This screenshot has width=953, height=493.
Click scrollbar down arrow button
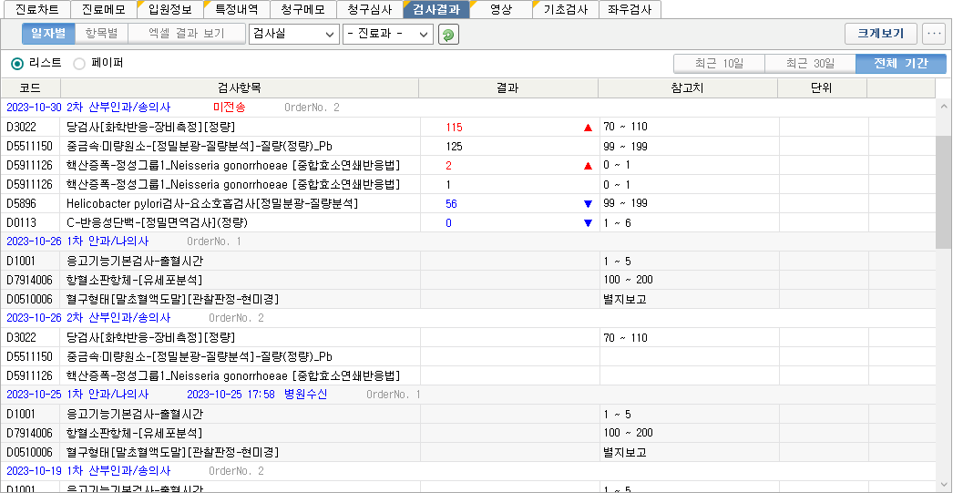944,486
